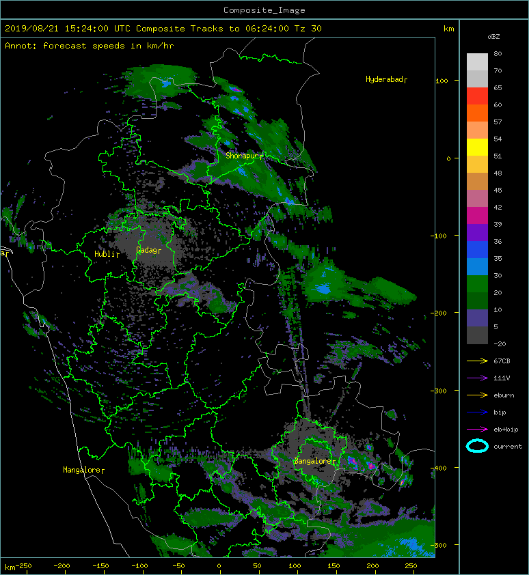Pick the dark orange 57 dBZ swatch

(x=477, y=113)
